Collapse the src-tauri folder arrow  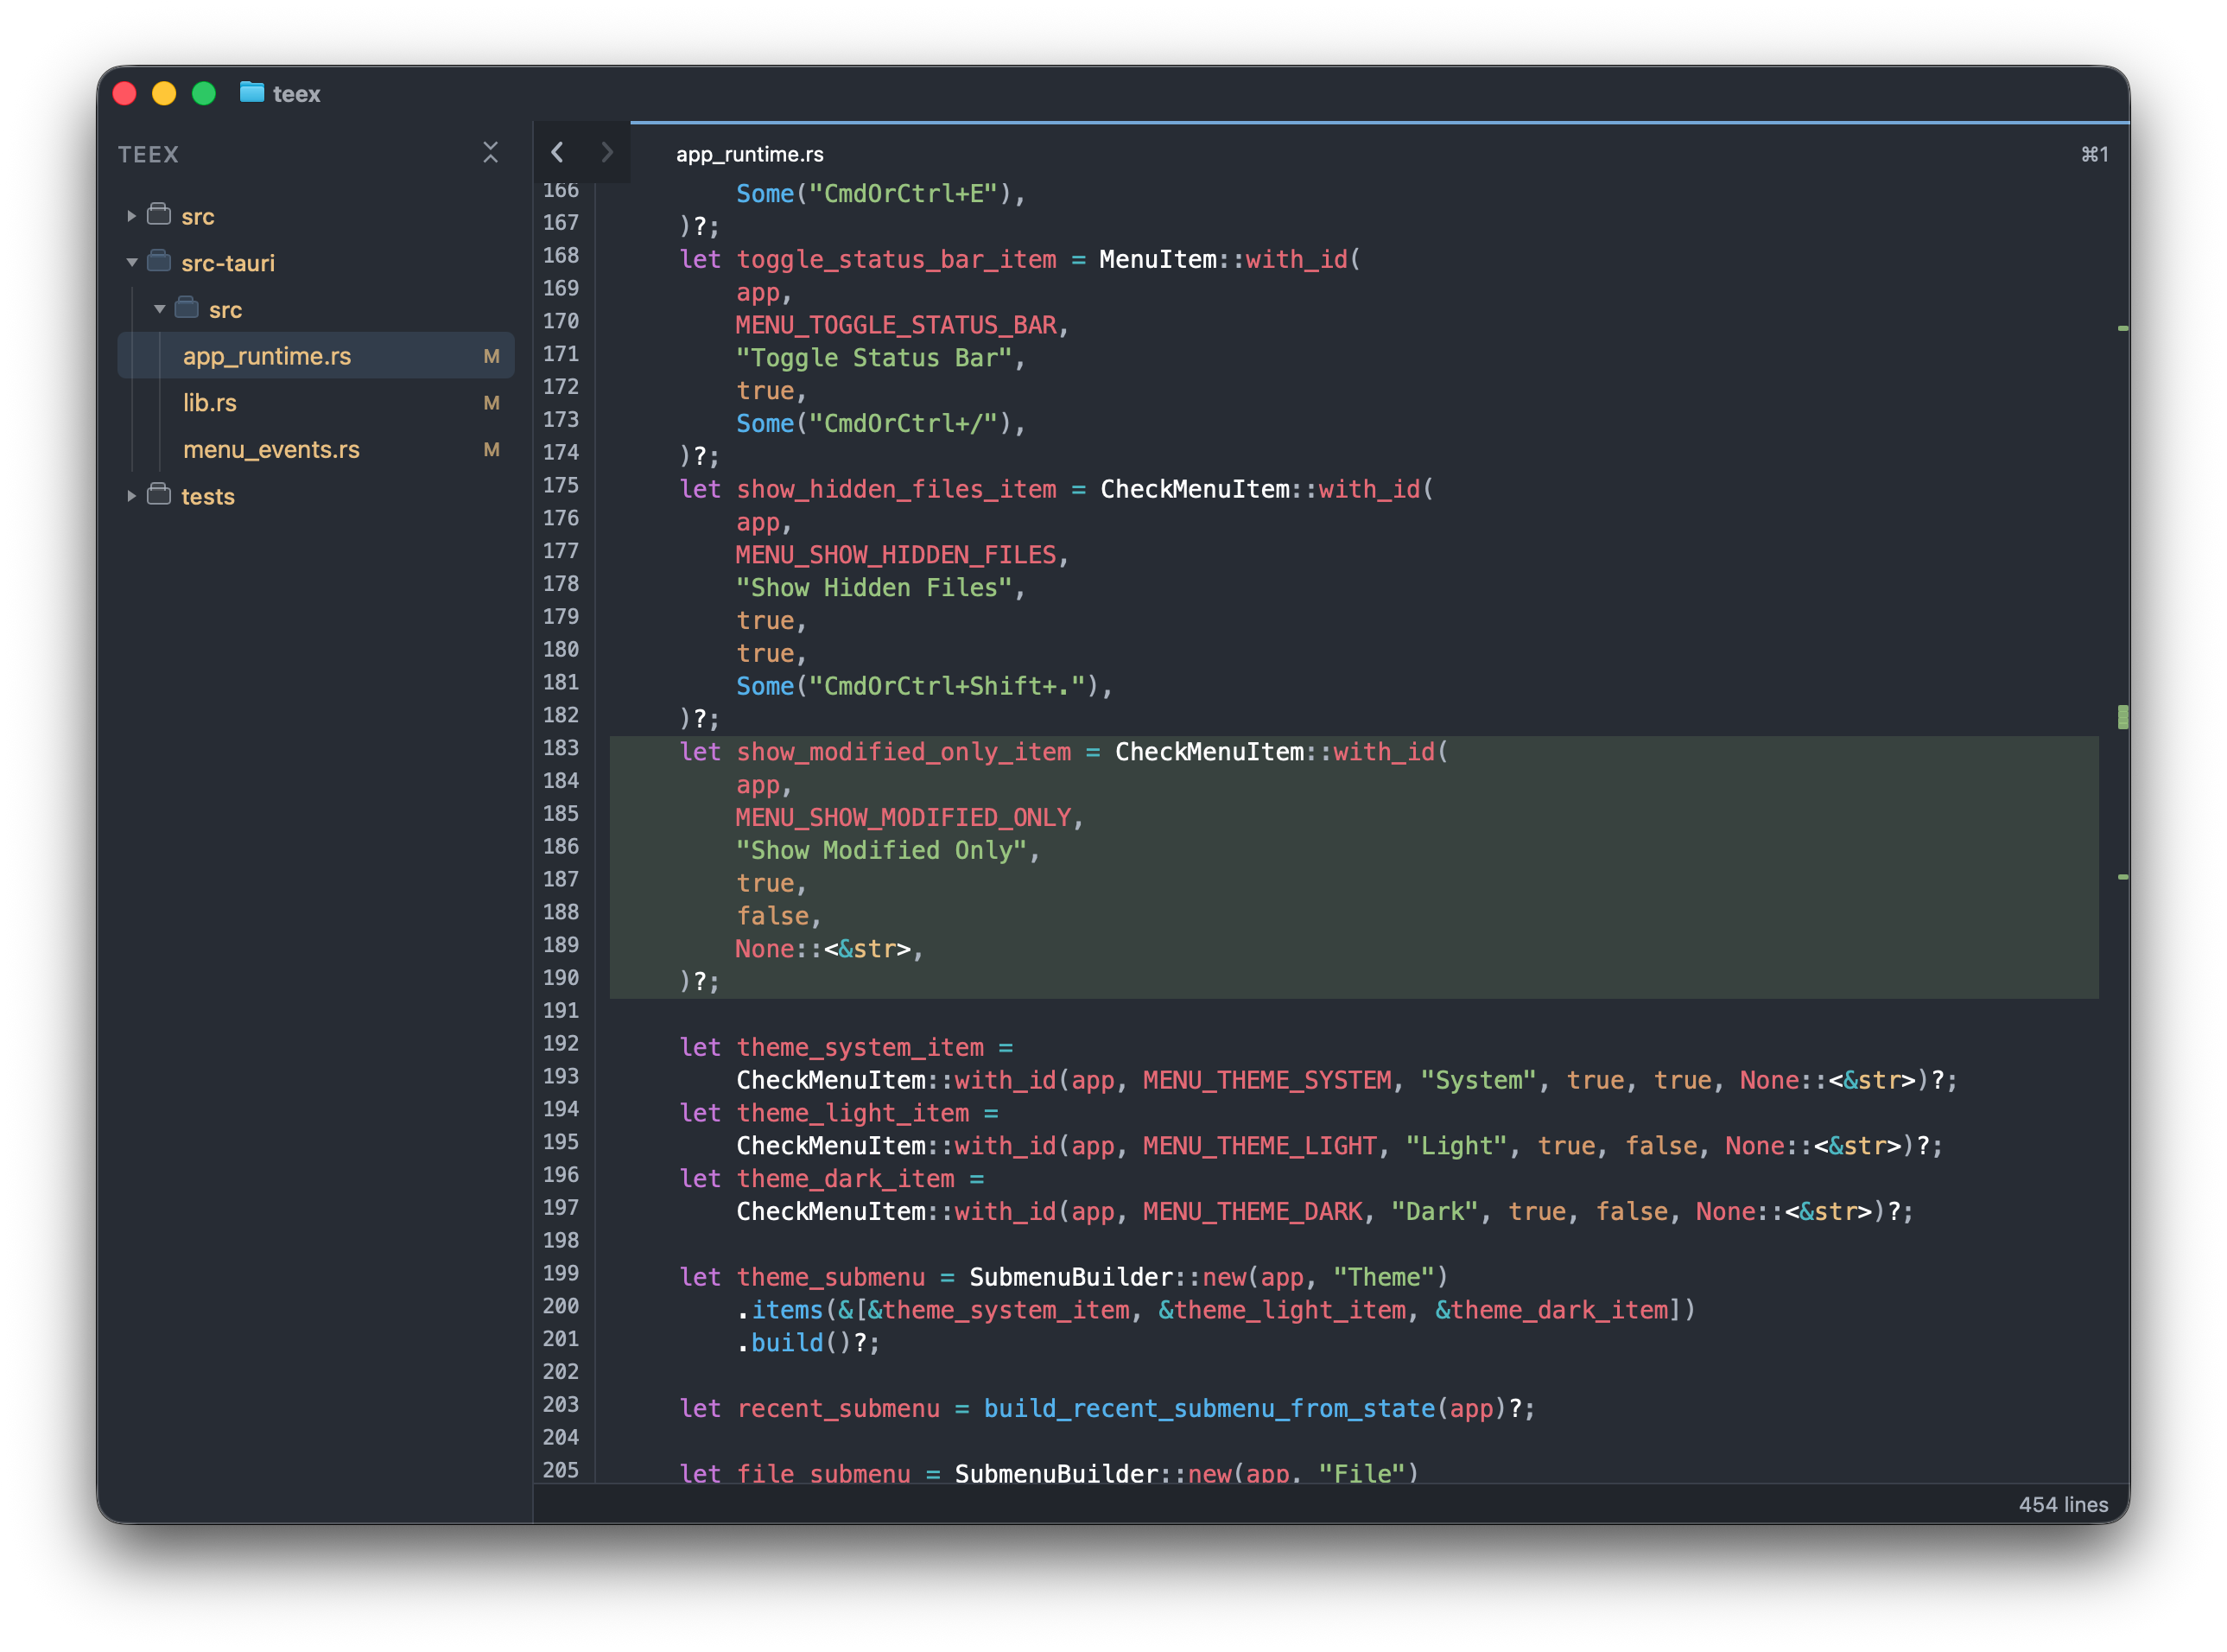coord(131,262)
